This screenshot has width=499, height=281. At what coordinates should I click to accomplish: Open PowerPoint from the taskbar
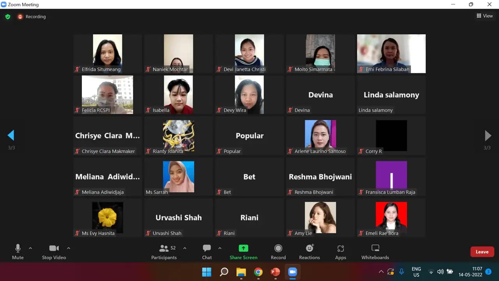click(275, 272)
